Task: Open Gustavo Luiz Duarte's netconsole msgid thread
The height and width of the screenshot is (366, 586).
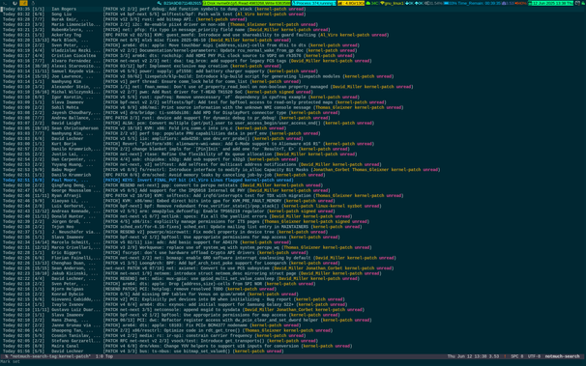Action: [x=184, y=310]
